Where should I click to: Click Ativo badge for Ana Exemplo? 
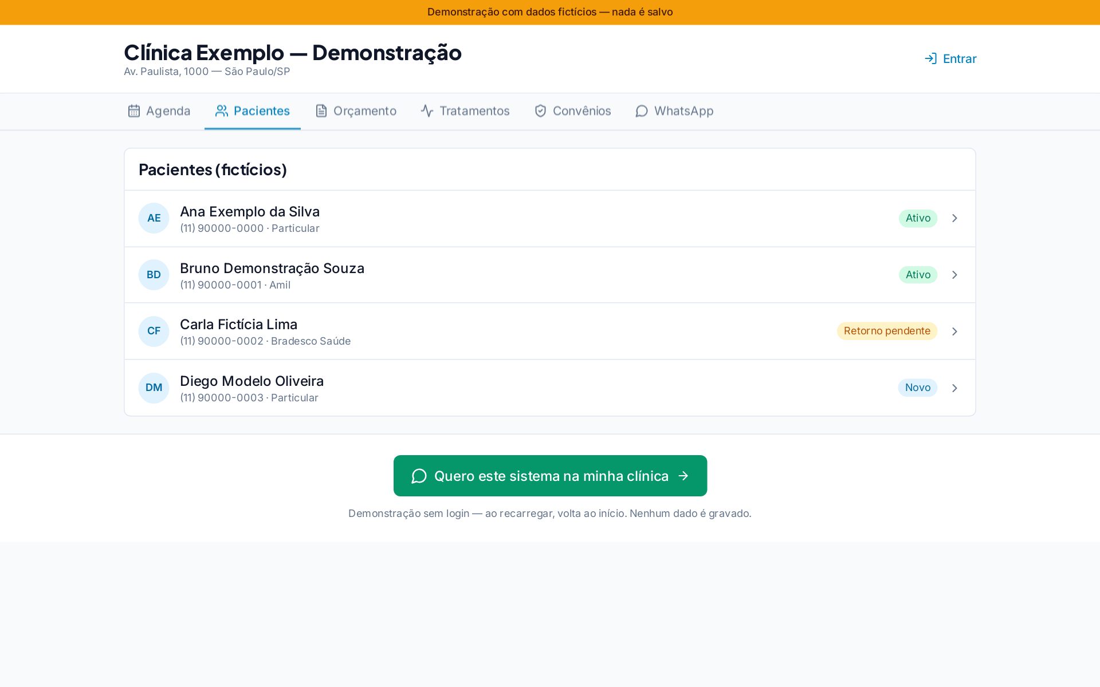pos(918,218)
